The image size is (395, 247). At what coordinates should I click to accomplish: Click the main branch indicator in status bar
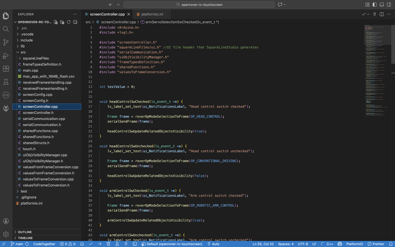click(x=17, y=244)
